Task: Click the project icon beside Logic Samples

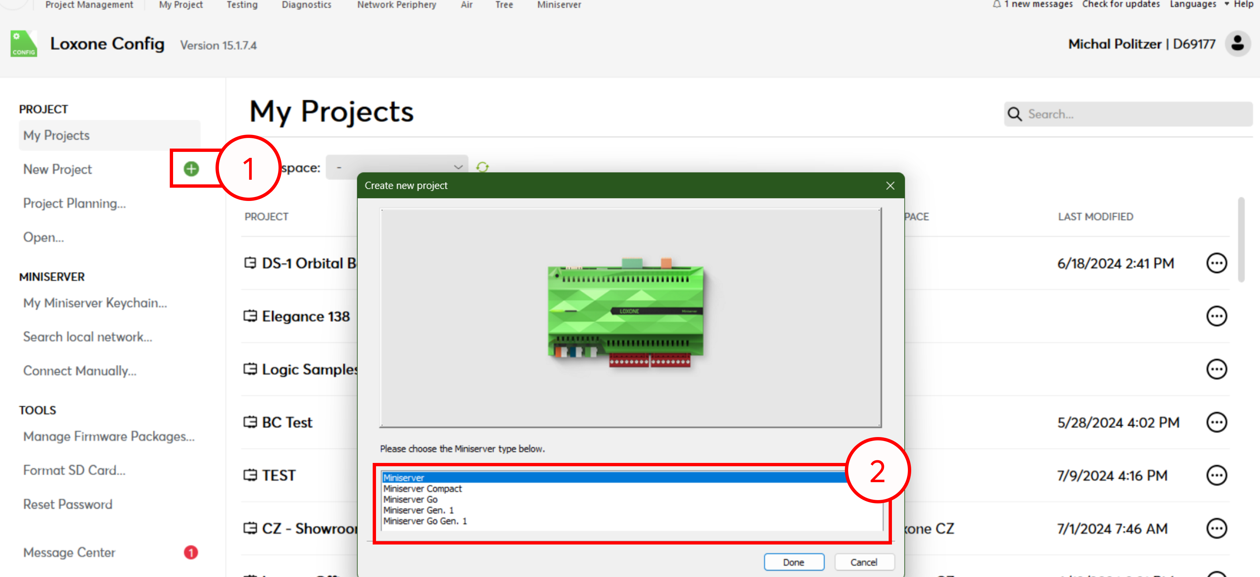Action: tap(250, 369)
